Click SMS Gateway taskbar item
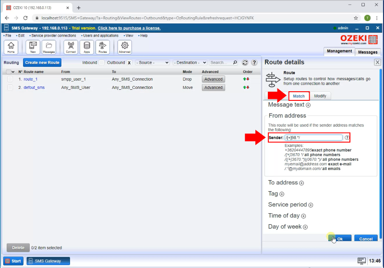This screenshot has width=384, height=268. (48, 261)
